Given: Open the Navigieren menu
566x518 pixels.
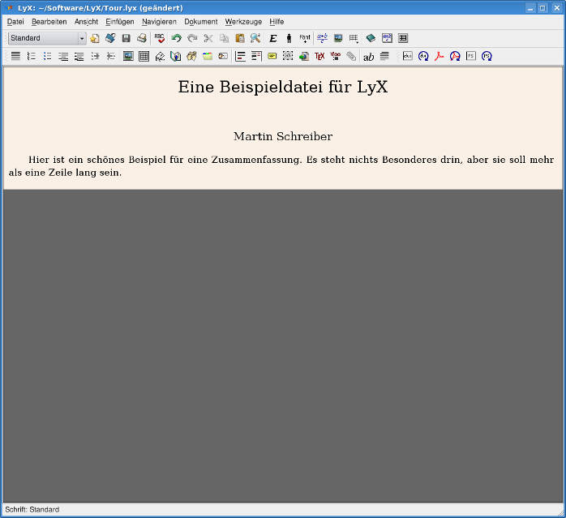Looking at the screenshot, I should coord(159,22).
